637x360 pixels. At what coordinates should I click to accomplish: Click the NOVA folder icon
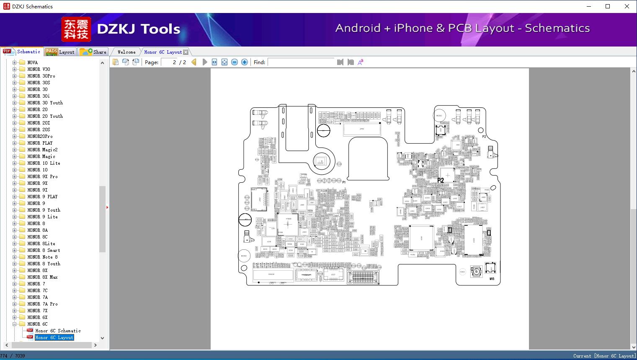(22, 62)
